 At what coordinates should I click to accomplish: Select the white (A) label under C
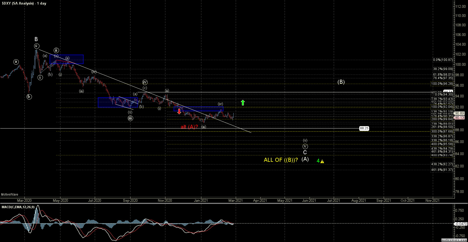[305, 159]
